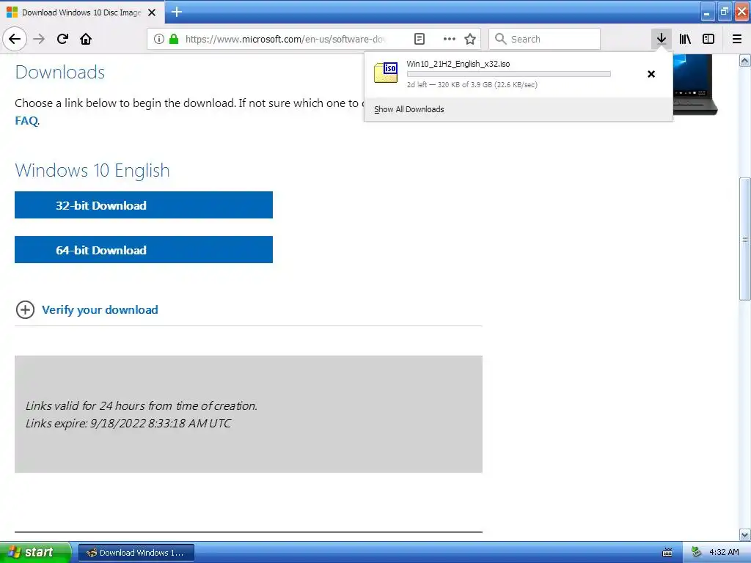
Task: Click the vertical scrollbar thumb
Action: [x=744, y=239]
